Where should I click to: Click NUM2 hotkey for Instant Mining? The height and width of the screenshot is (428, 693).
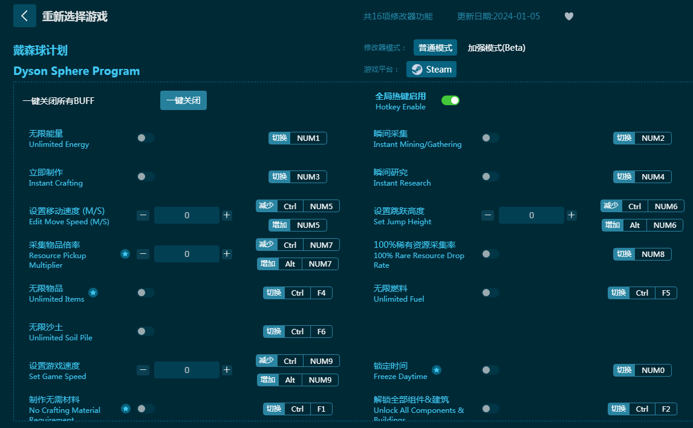click(642, 138)
